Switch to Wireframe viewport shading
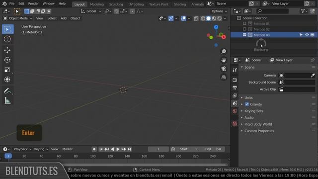318x179 pixels. (203, 18)
